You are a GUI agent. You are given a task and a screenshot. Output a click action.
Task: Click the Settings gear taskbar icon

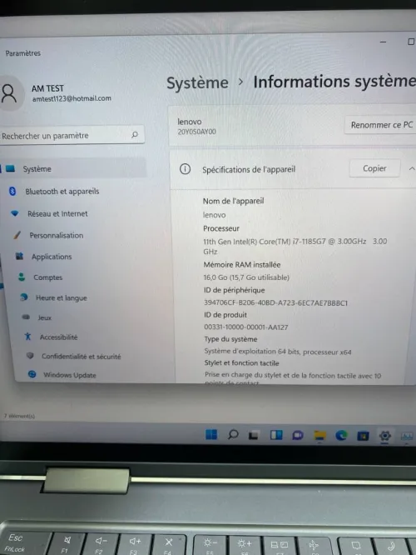point(385,436)
